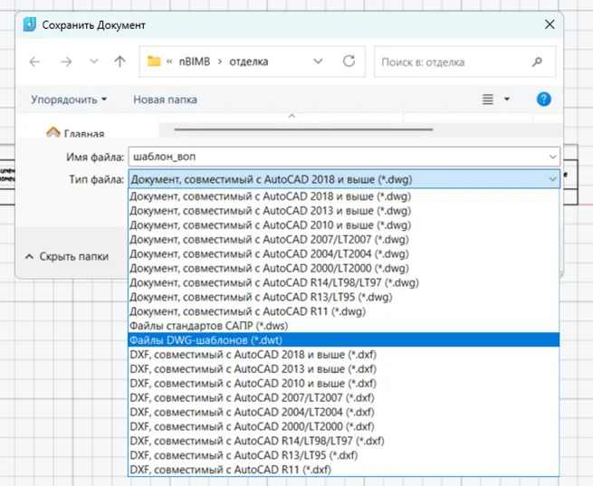Image resolution: width=593 pixels, height=486 pixels.
Task: Click the view layout icon
Action: pos(489,99)
